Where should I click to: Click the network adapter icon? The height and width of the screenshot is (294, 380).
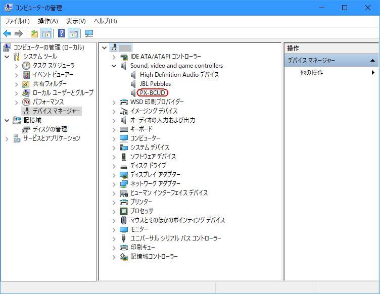pyautogui.click(x=124, y=184)
